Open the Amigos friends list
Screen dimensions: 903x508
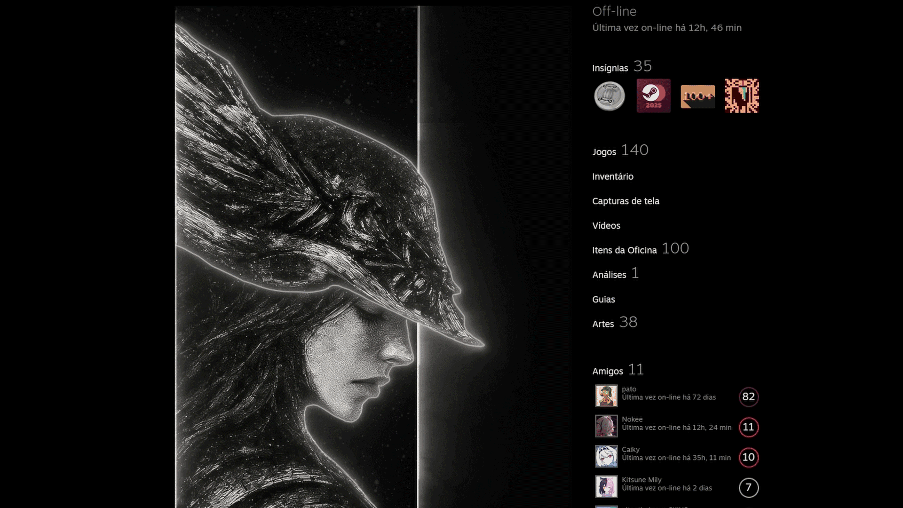click(607, 372)
